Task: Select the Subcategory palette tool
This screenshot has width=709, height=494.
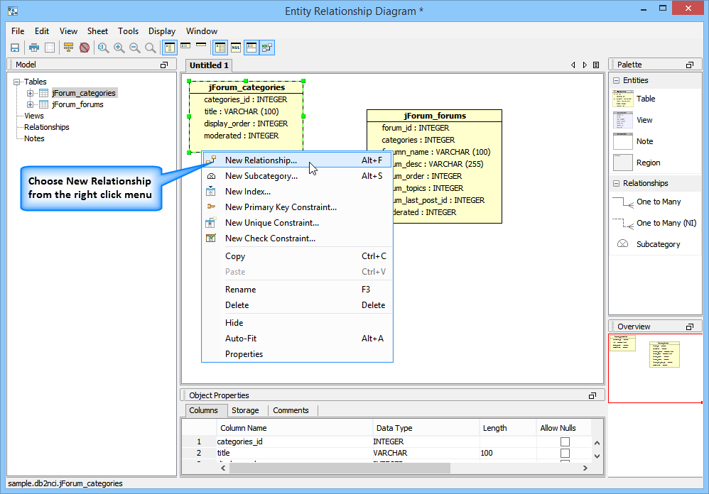Action: click(657, 244)
